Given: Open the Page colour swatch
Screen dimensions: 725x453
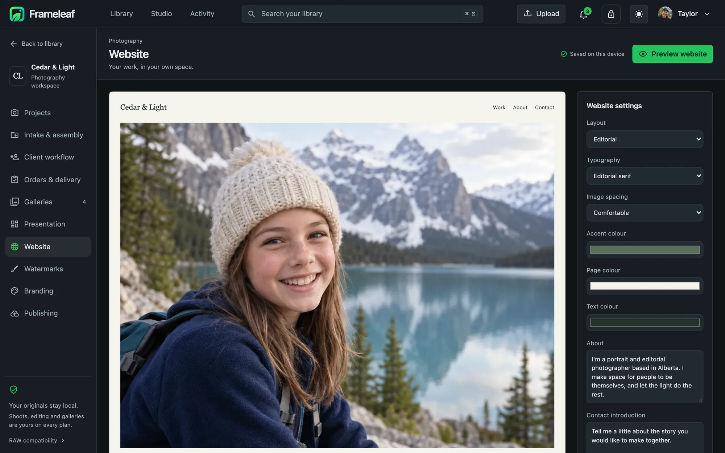Looking at the screenshot, I should click(645, 286).
